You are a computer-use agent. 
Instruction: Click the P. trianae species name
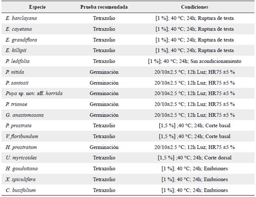tap(16, 104)
